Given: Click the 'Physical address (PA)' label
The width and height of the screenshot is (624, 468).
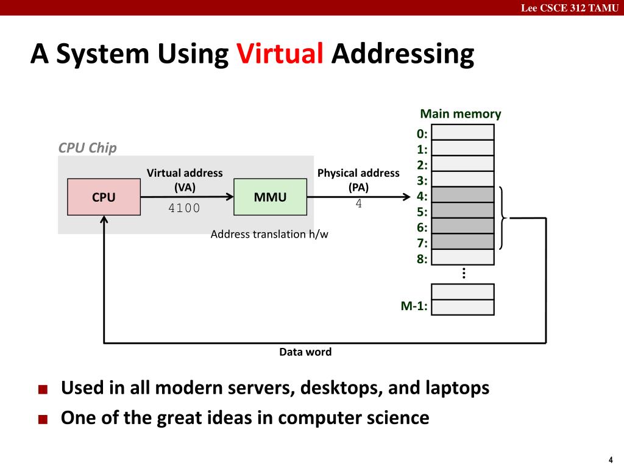Looking at the screenshot, I should coord(358,180).
